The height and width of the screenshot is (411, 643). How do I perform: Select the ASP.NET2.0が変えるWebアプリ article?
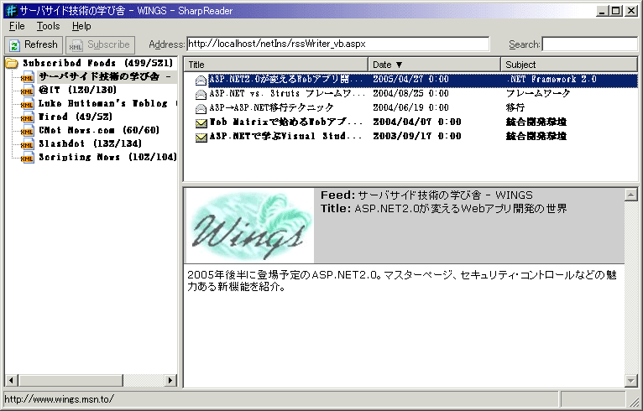287,80
